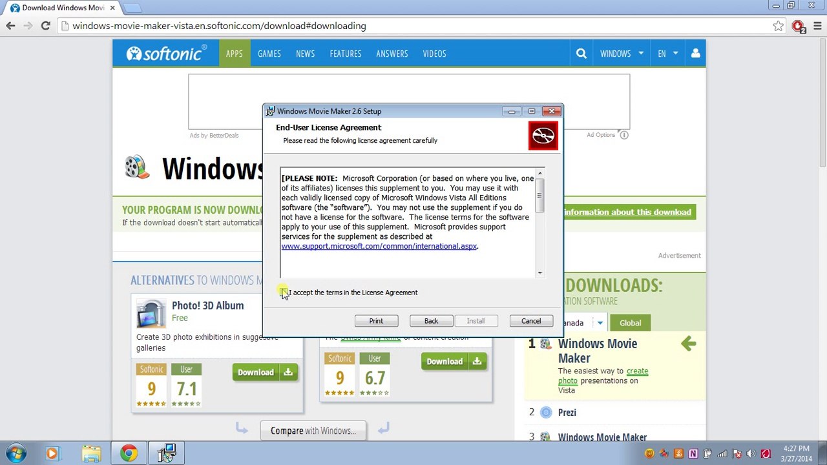This screenshot has width=827, height=465.
Task: Go Back in the setup wizard
Action: point(431,321)
